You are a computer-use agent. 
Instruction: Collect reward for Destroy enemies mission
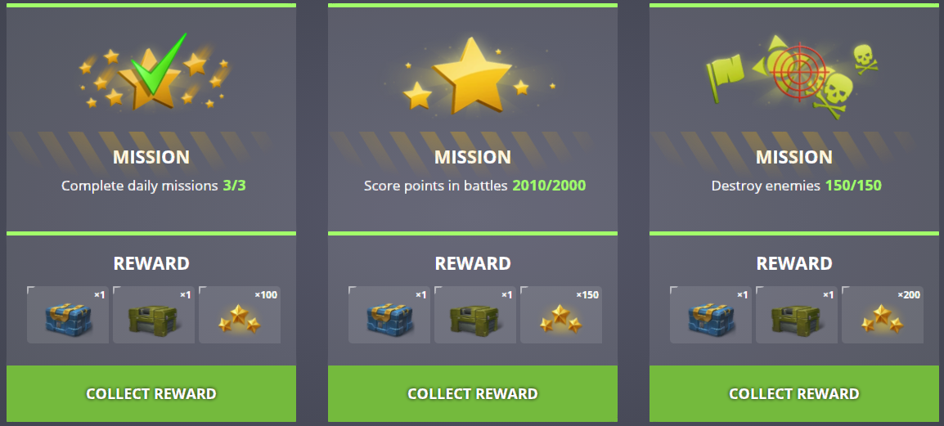point(794,393)
